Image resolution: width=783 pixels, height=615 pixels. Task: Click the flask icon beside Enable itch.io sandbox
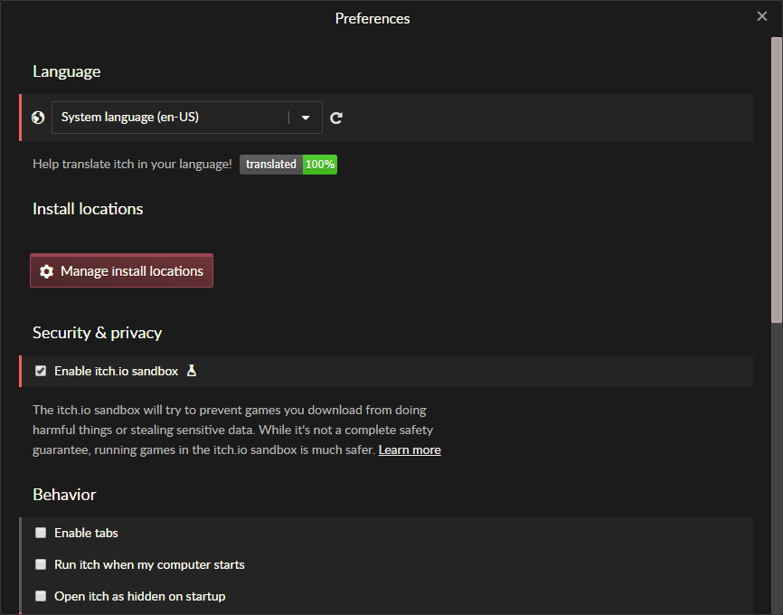click(191, 370)
